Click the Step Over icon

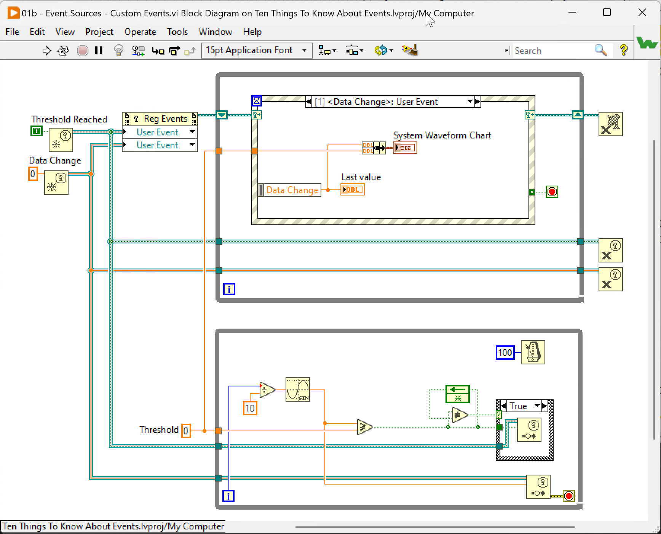click(174, 51)
